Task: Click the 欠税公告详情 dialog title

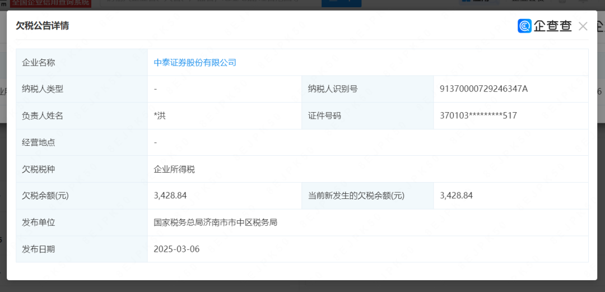Action: tap(43, 26)
